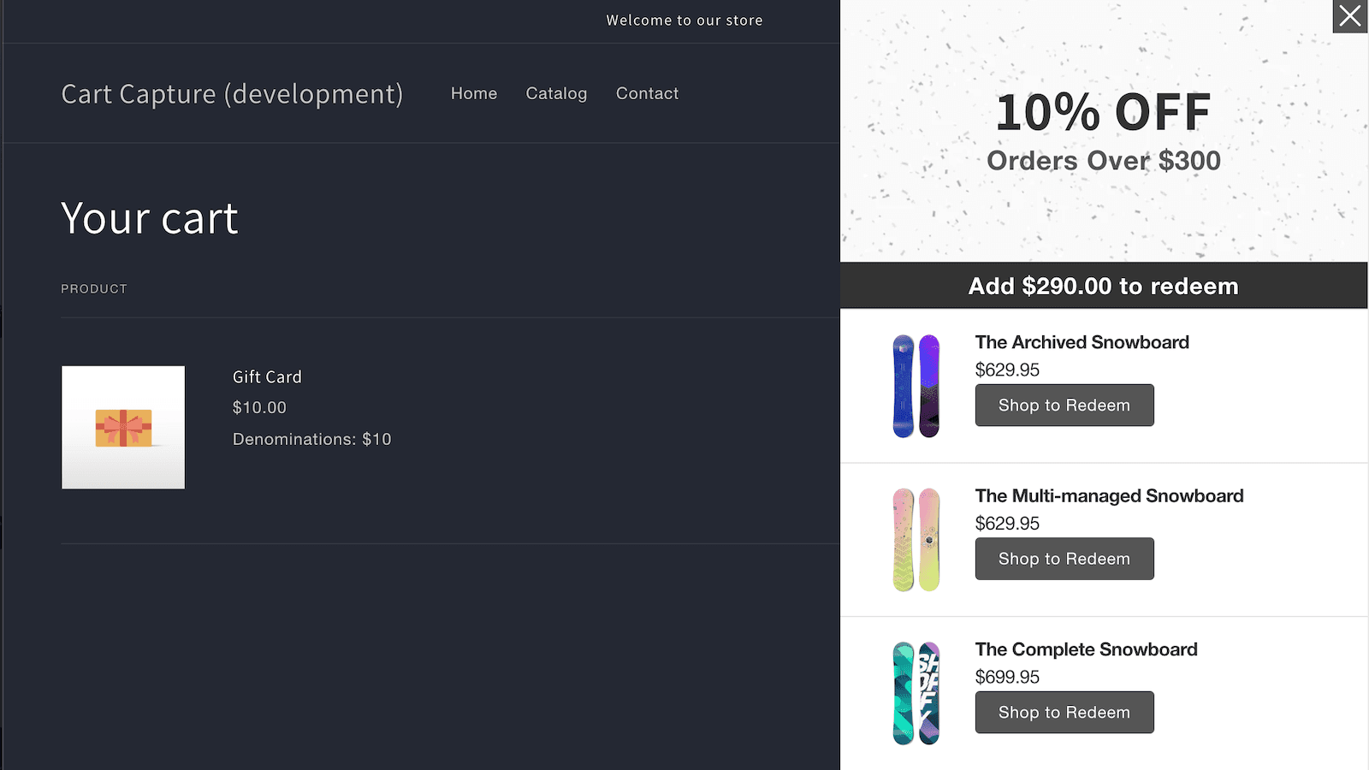Select The Complete Snowboard title

(x=1086, y=649)
